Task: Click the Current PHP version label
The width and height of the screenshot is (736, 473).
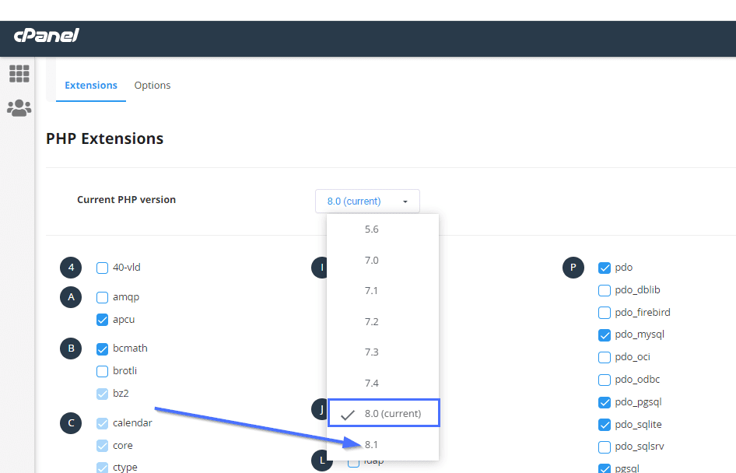Action: (126, 200)
